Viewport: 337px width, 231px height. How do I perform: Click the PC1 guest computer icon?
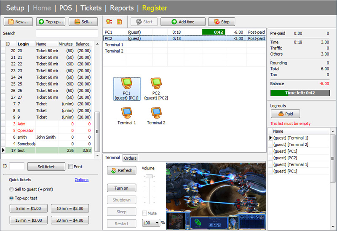[126, 83]
